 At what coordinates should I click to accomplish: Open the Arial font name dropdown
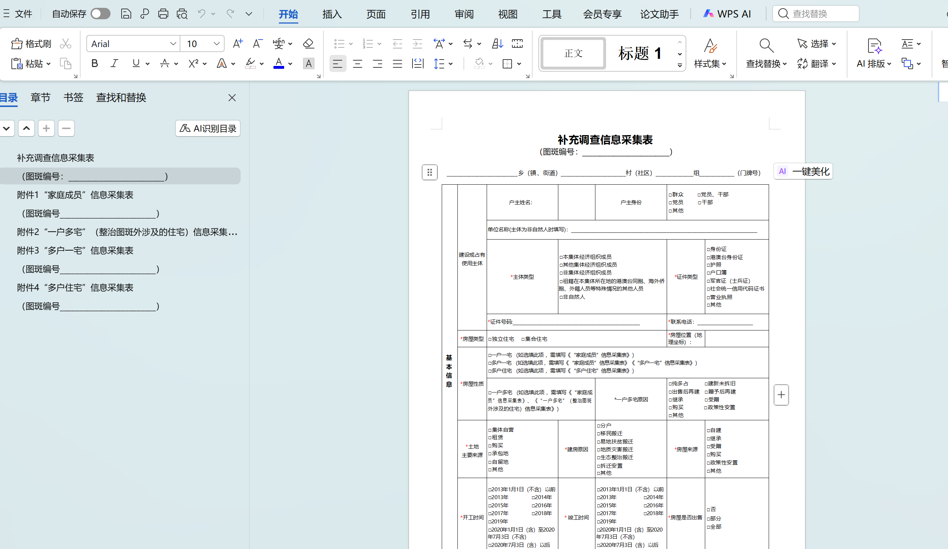pos(173,43)
